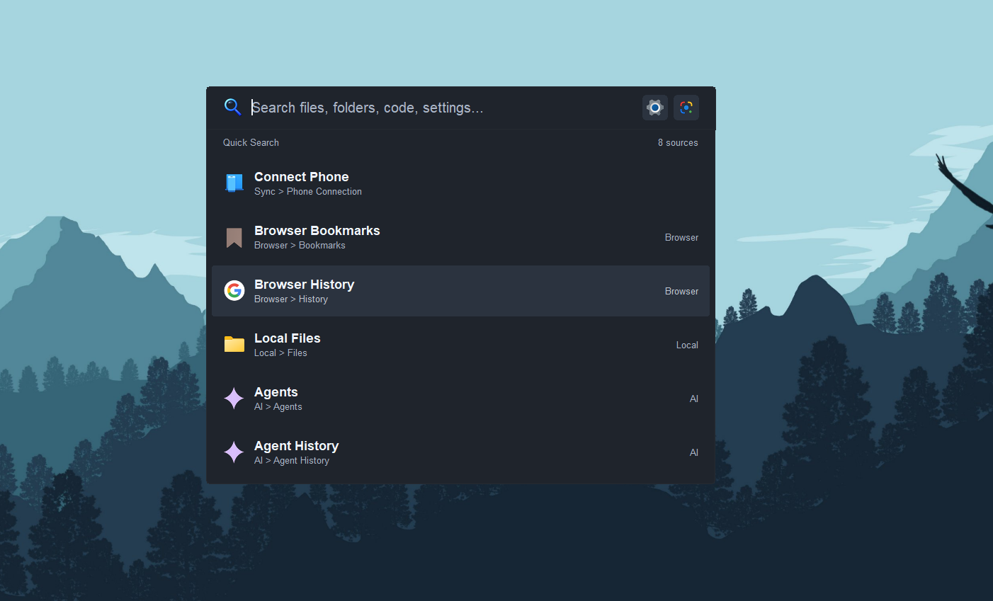
Task: Select the Agents title
Action: pyautogui.click(x=276, y=392)
